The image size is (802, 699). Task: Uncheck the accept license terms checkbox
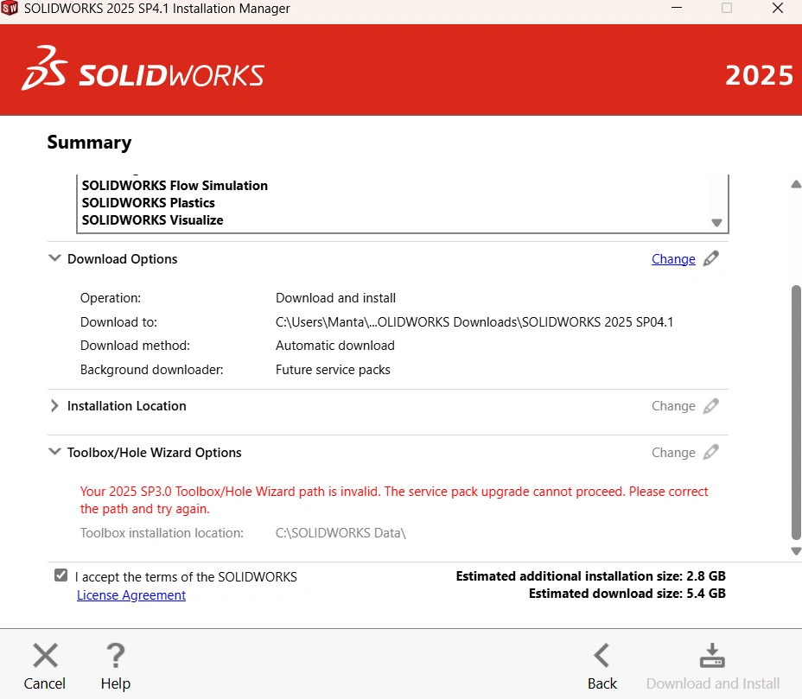60,575
